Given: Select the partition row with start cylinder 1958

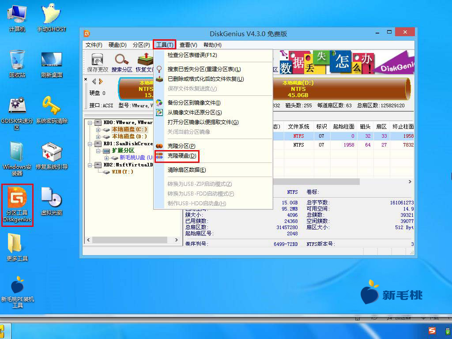Looking at the screenshot, I should coord(343,145).
